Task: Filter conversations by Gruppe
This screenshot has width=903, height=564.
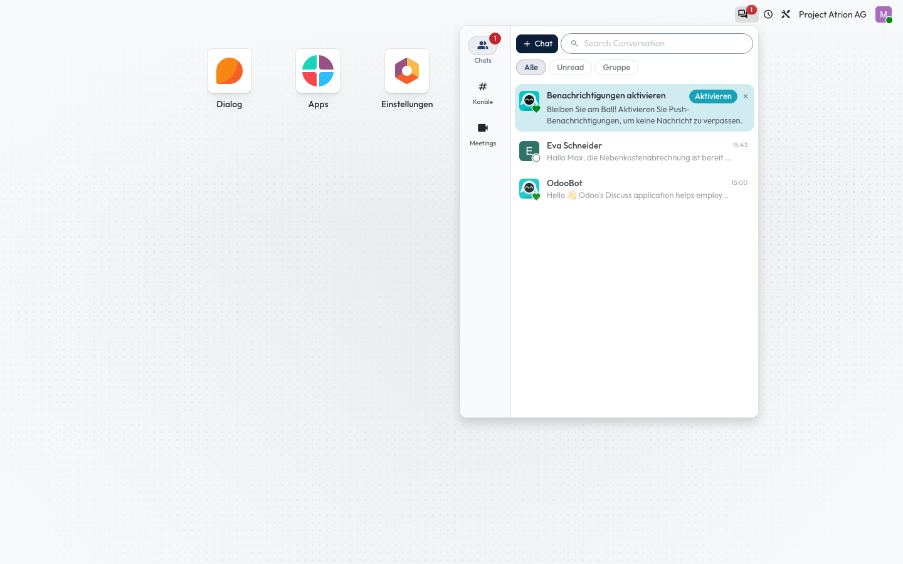Action: coord(616,68)
